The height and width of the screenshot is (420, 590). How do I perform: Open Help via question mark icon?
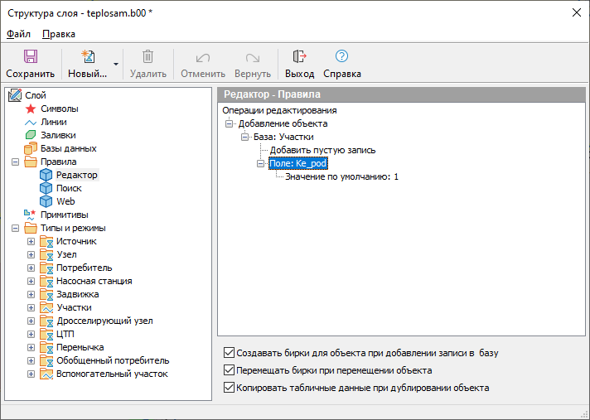pyautogui.click(x=341, y=57)
